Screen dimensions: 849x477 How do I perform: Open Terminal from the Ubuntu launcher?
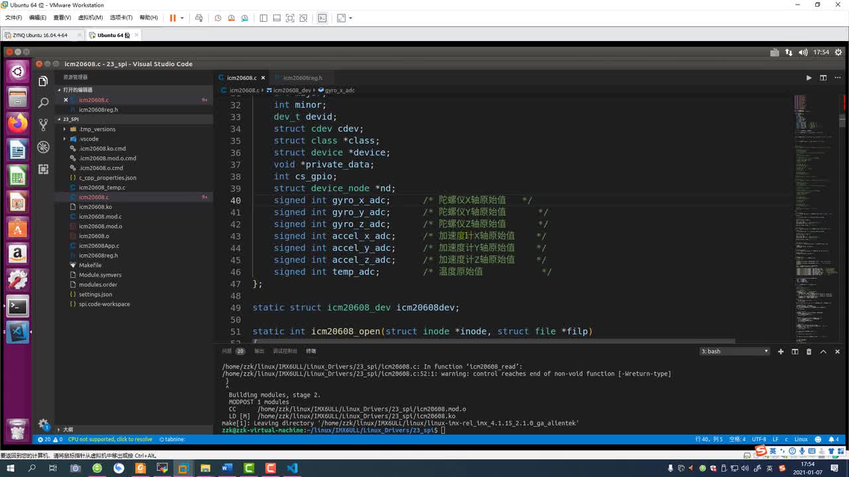click(x=18, y=305)
